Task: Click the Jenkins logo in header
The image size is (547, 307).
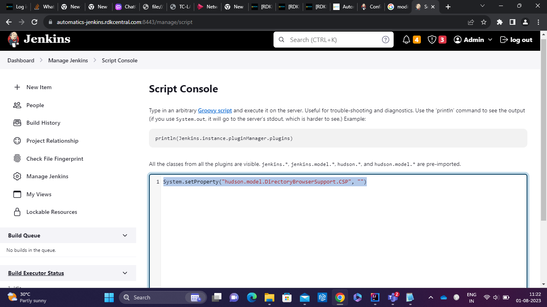Action: (x=39, y=39)
